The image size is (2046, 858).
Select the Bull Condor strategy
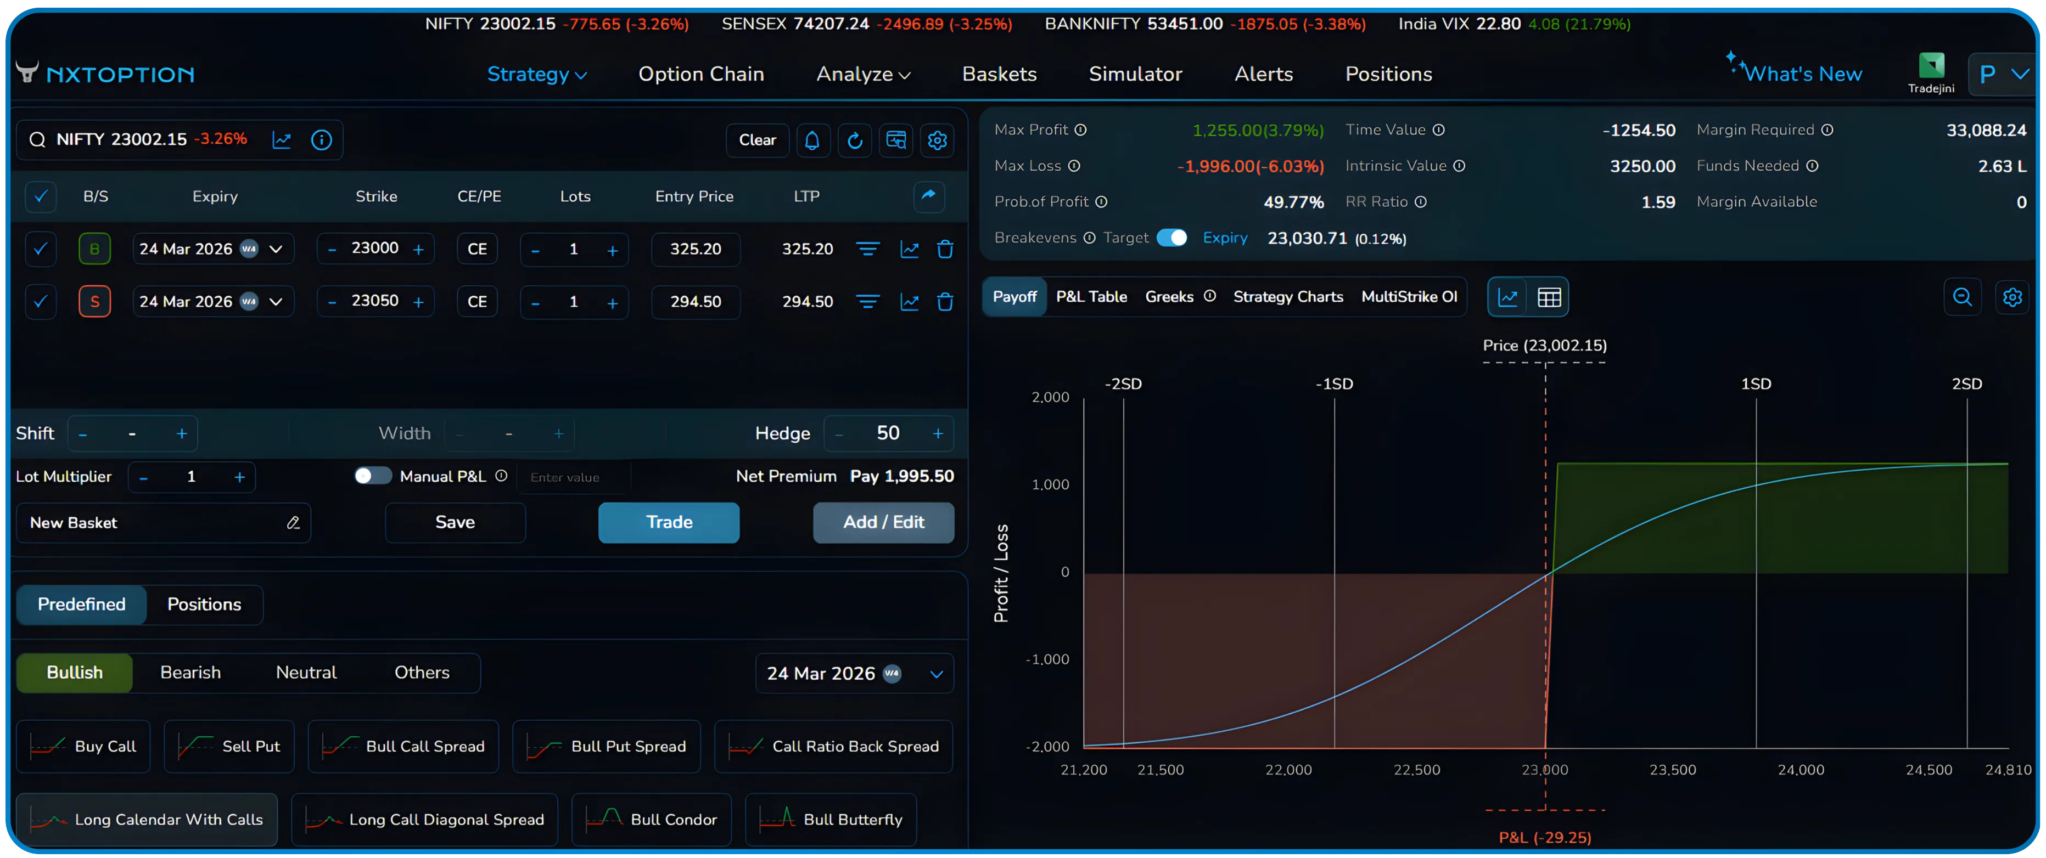tap(651, 819)
